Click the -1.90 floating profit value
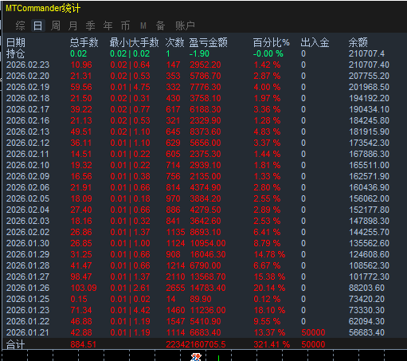The width and height of the screenshot is (407, 361). click(199, 53)
